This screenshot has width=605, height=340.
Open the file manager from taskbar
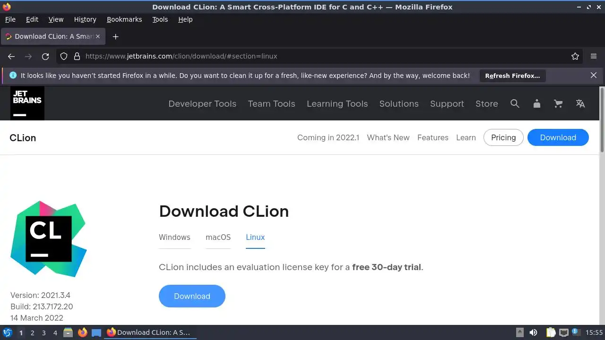68,332
